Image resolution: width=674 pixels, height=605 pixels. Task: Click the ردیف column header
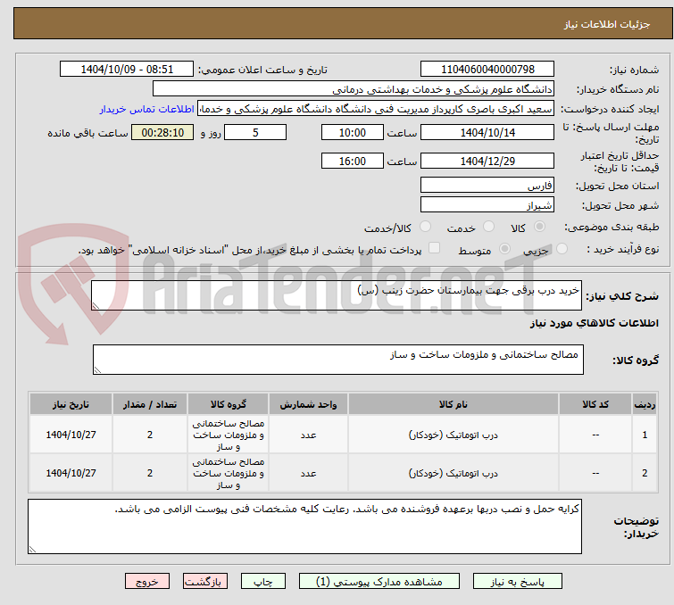coord(645,404)
